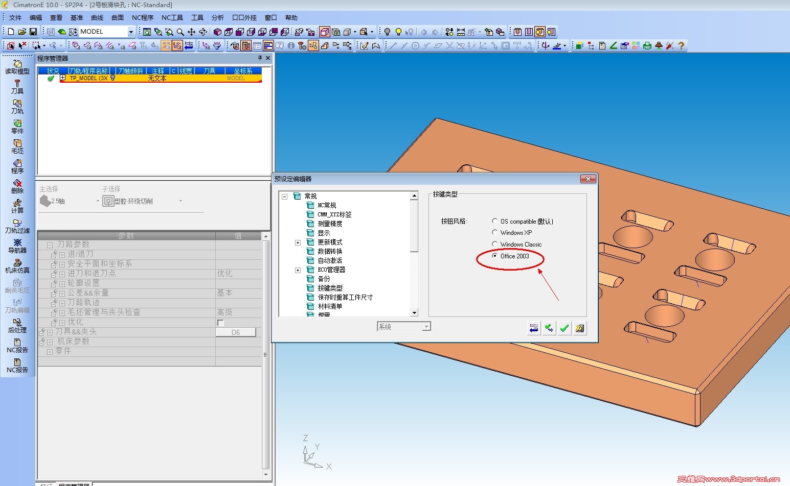The height and width of the screenshot is (486, 790).
Task: Save the file using the floppy disk icon
Action: point(33,32)
